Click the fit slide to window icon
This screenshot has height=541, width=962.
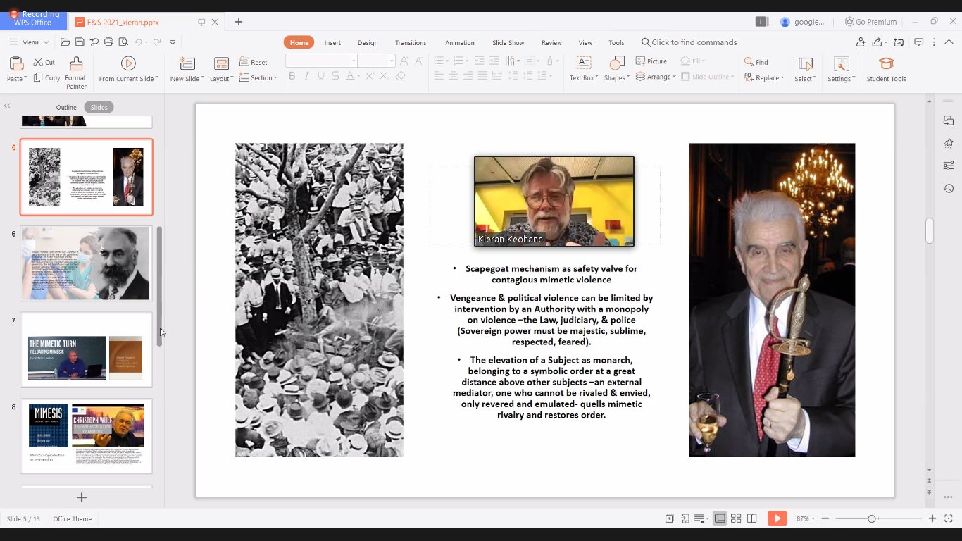(948, 518)
